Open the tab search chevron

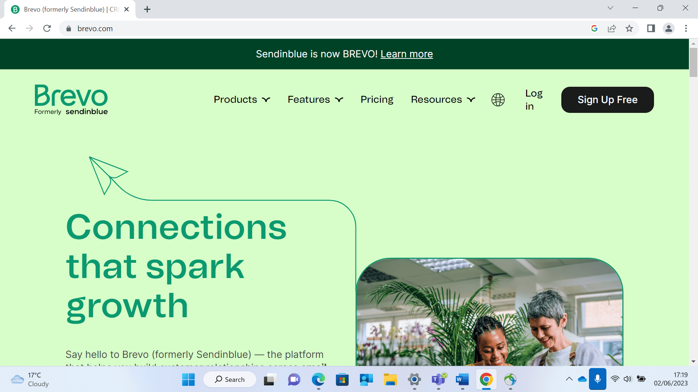point(610,8)
